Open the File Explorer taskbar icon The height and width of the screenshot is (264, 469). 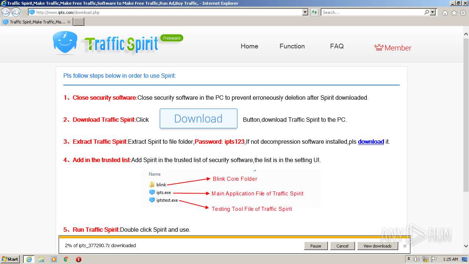click(x=41, y=259)
